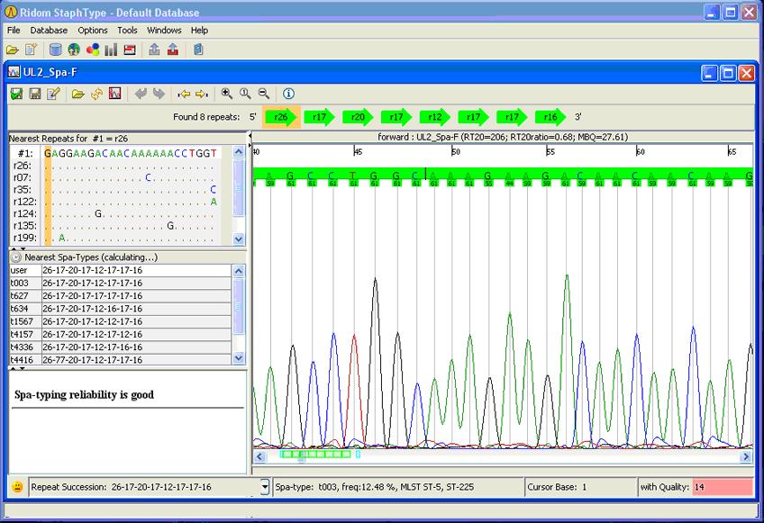Open the Database menu
764x523 pixels.
click(49, 31)
